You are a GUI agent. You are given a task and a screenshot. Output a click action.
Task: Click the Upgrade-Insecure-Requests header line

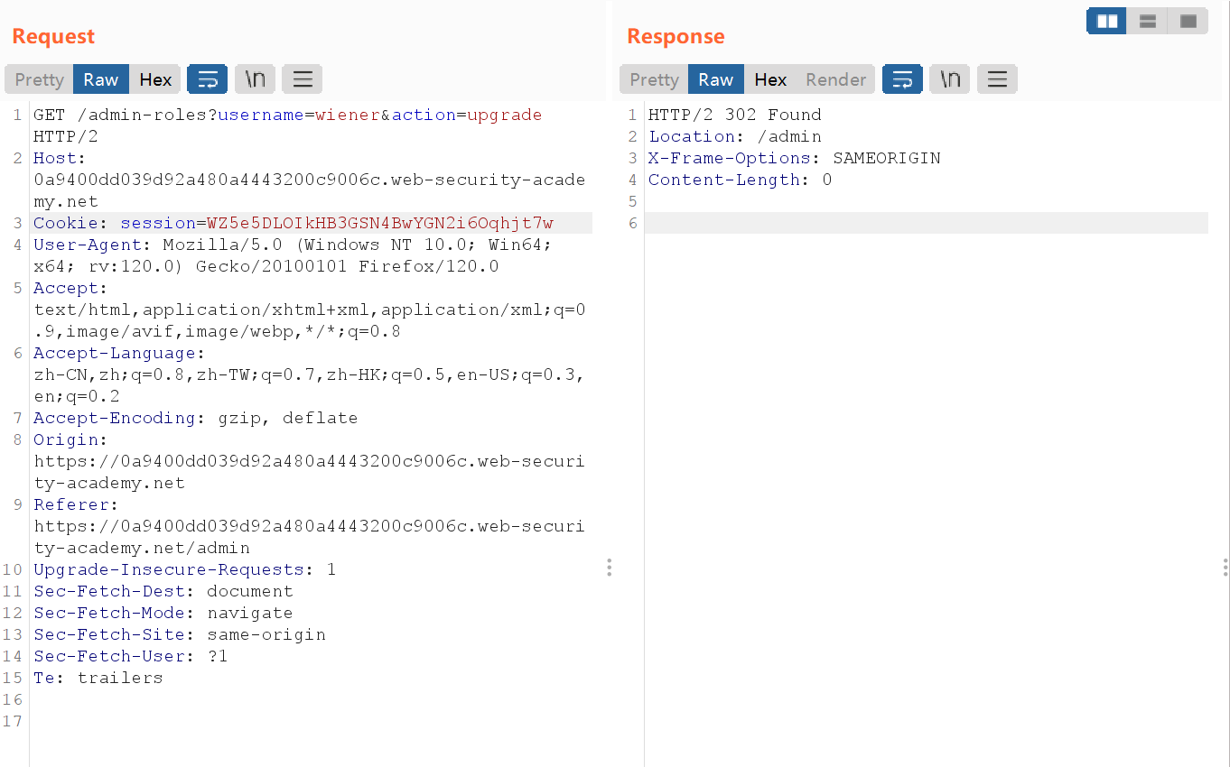[x=185, y=569]
